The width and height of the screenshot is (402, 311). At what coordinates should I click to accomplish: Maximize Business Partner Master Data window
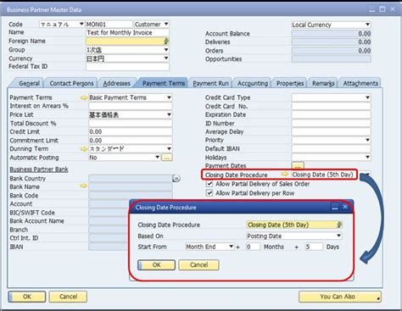[382, 9]
